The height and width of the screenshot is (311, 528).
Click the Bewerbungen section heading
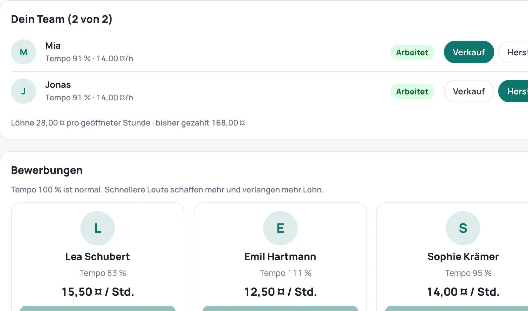coord(47,170)
